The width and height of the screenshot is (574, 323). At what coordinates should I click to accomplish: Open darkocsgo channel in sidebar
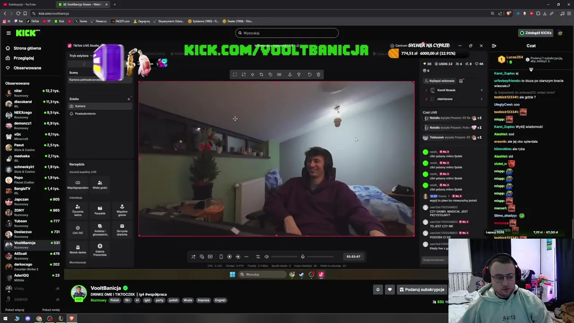coord(31,266)
